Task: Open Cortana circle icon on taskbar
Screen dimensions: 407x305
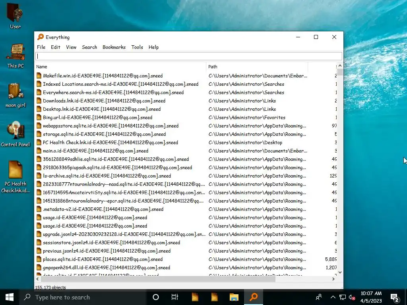Action: point(156,297)
